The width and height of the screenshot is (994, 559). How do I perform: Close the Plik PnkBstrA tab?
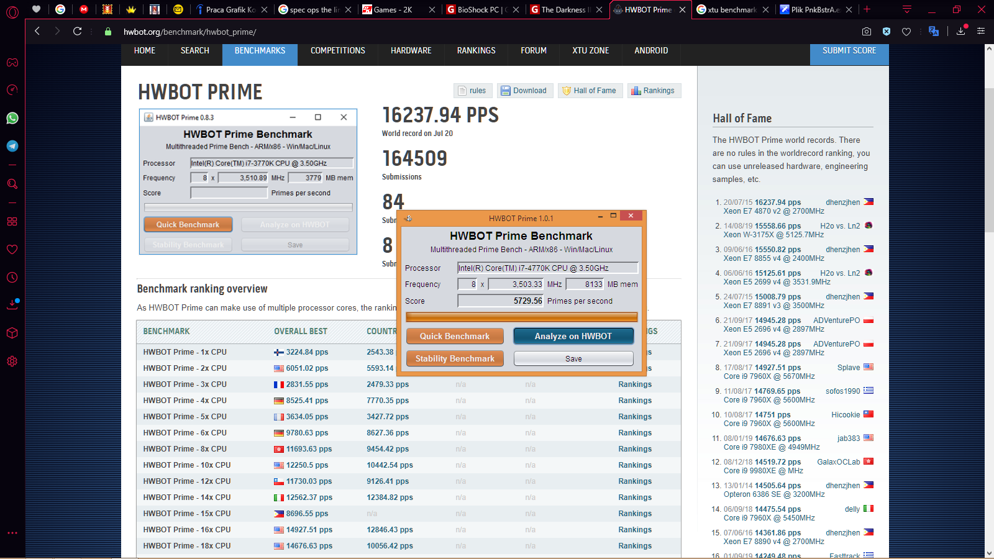(849, 9)
